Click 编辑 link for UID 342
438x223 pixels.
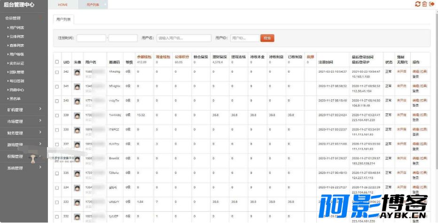click(415, 71)
